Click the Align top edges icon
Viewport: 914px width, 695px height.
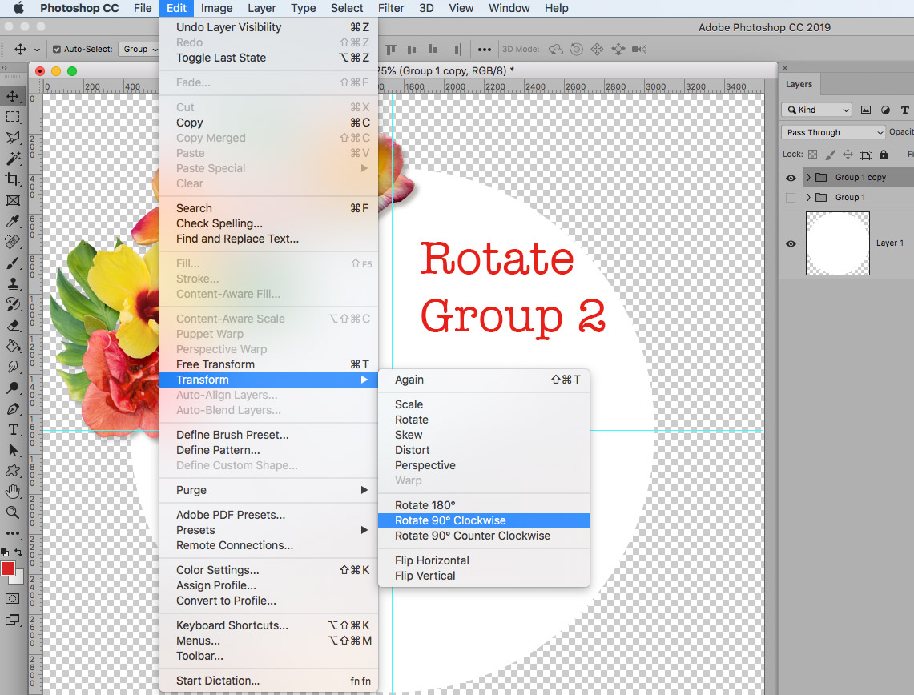tap(391, 50)
